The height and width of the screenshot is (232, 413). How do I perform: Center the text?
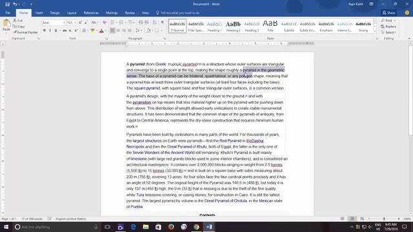pos(118,30)
